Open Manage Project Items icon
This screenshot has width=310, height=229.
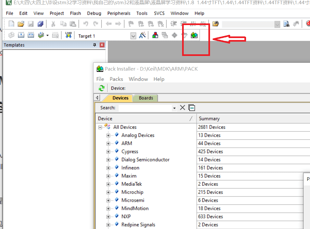[x=155, y=35]
